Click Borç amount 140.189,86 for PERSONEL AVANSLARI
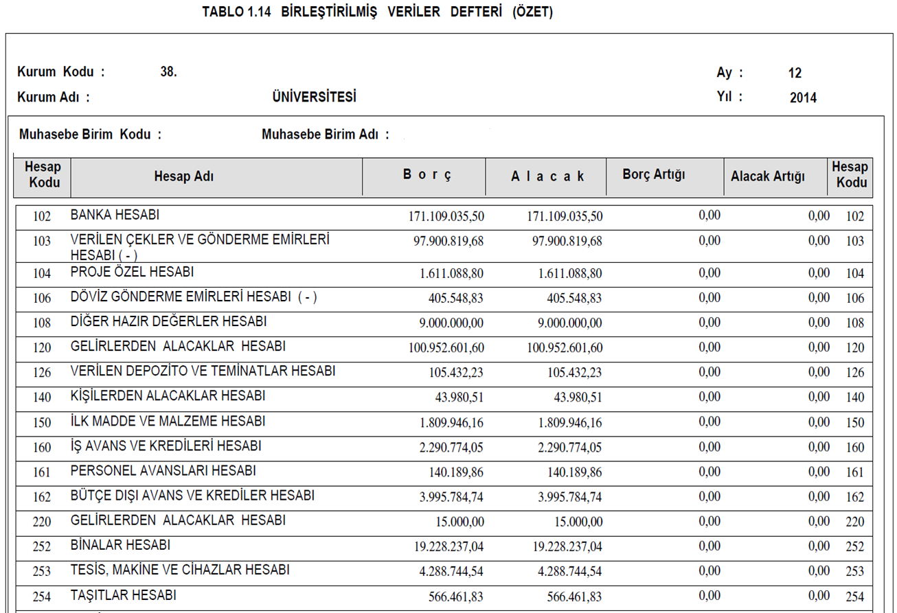897x613 pixels. (457, 472)
